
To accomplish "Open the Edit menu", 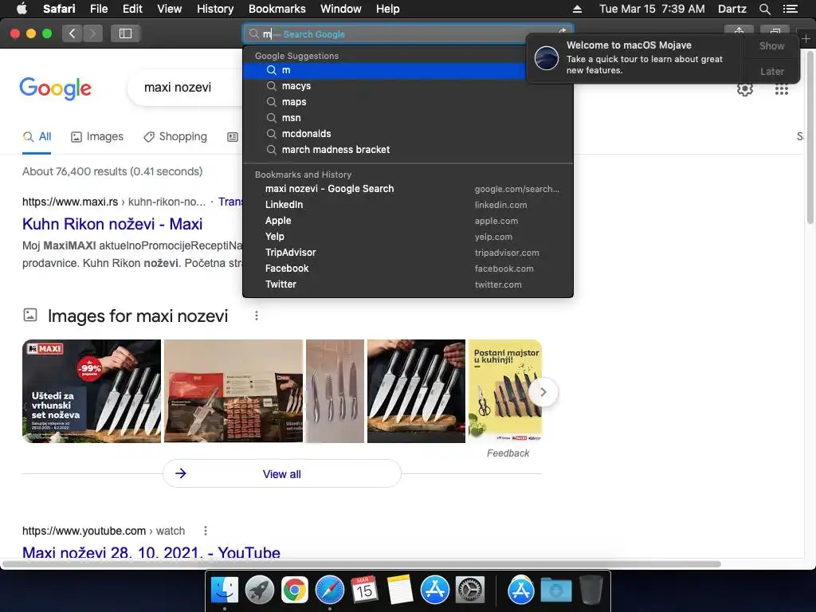I will (x=132, y=9).
